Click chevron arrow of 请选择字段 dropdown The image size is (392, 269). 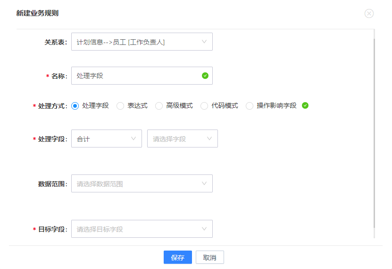[209, 139]
